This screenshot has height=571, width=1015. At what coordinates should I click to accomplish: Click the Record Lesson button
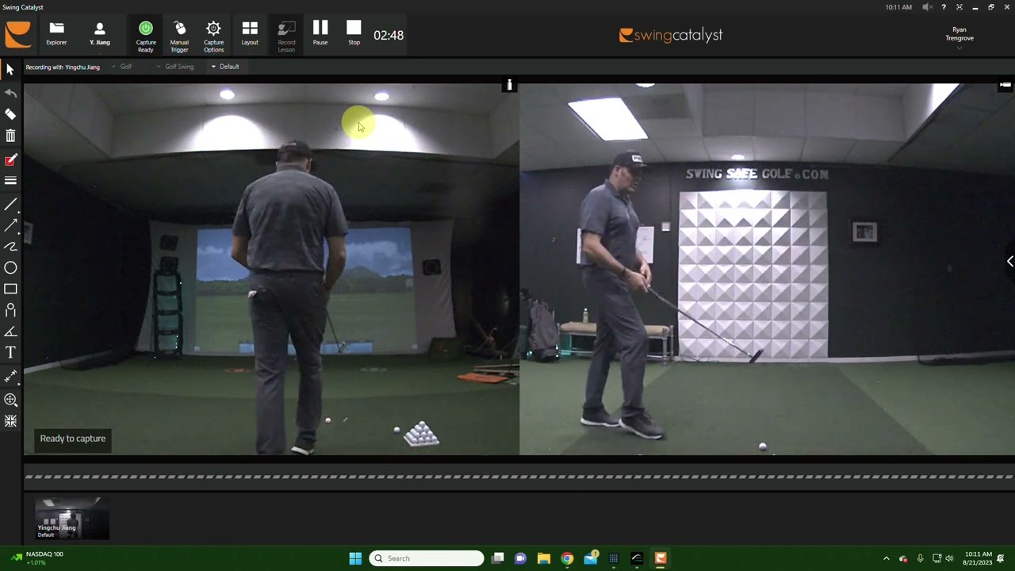point(286,36)
